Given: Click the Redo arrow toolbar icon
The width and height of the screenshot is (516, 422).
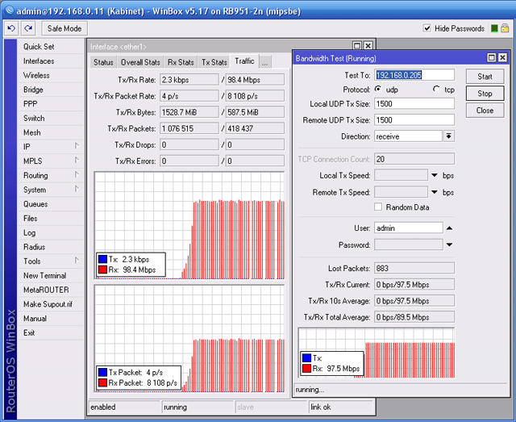Looking at the screenshot, I should [x=28, y=28].
